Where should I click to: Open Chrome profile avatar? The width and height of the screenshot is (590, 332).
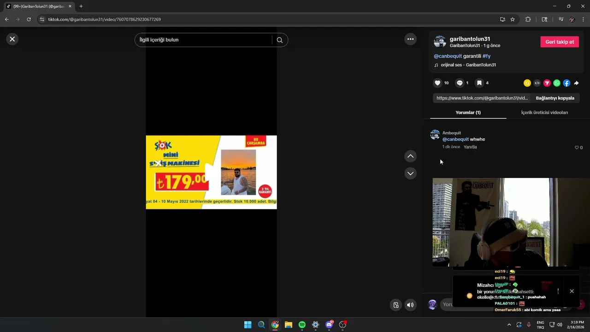click(572, 19)
